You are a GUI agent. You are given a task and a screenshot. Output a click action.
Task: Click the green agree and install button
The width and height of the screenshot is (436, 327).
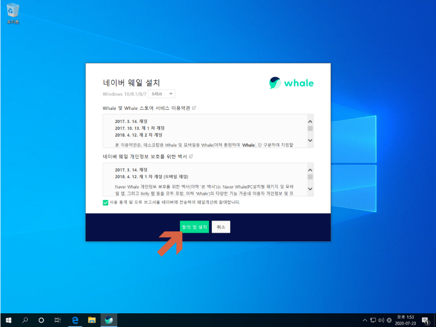click(194, 227)
